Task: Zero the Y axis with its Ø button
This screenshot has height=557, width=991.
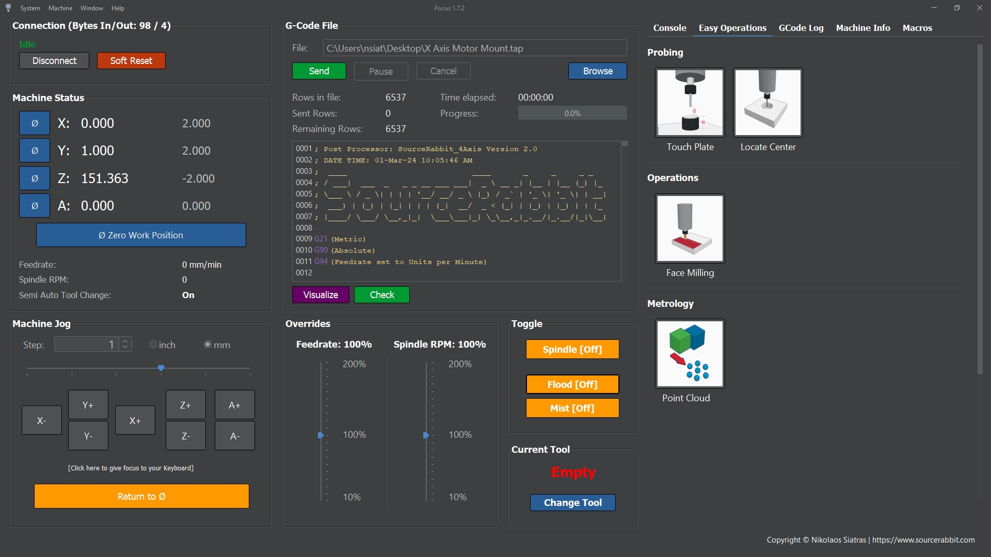Action: click(x=35, y=151)
